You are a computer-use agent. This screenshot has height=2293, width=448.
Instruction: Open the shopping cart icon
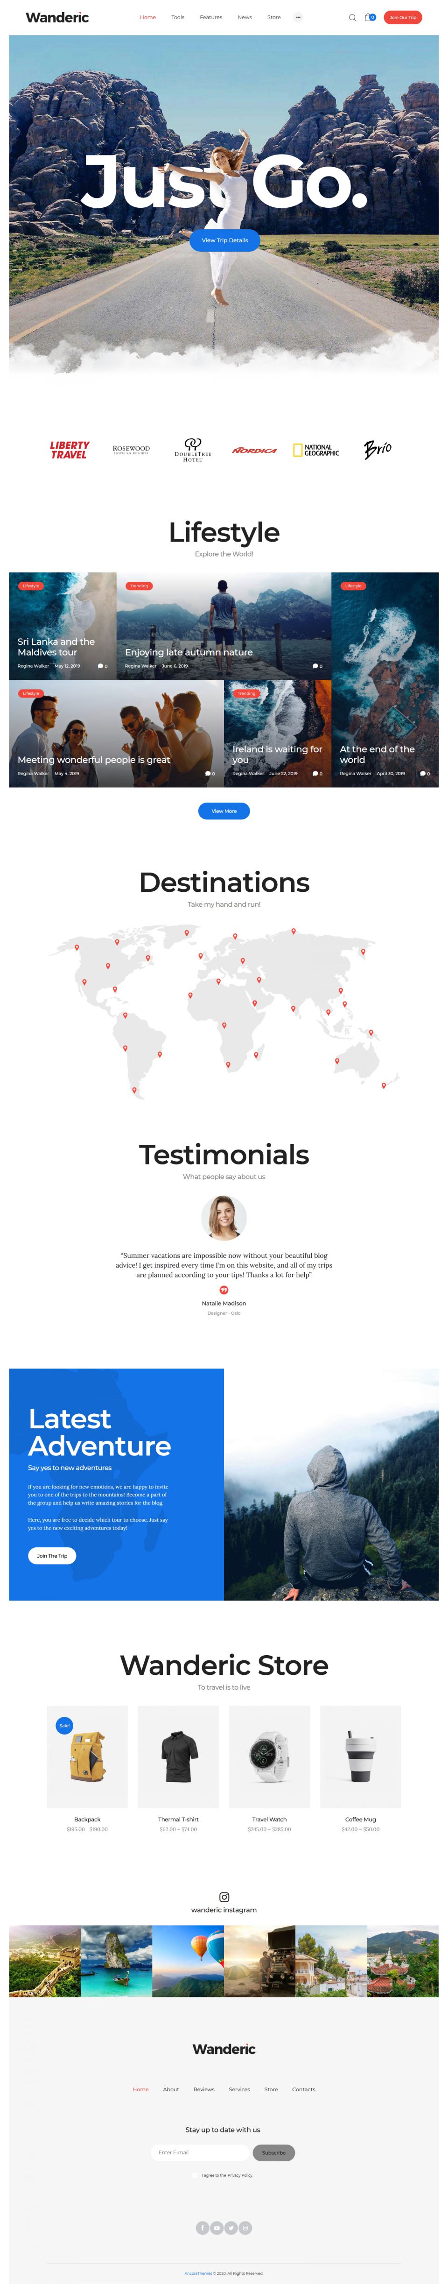pos(369,18)
